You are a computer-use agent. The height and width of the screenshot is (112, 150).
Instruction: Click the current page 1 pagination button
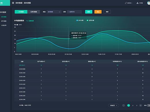129,105
